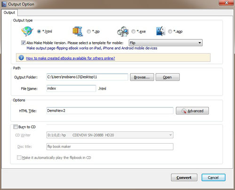The image size is (235, 190).
Task: Switch to the Output tab
Action: pyautogui.click(x=9, y=13)
